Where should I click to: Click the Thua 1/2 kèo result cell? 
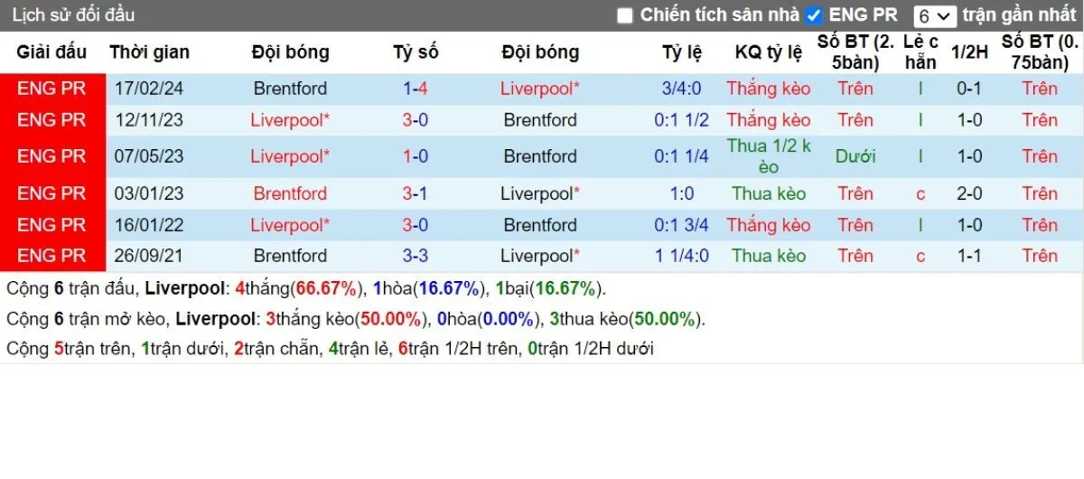click(769, 156)
